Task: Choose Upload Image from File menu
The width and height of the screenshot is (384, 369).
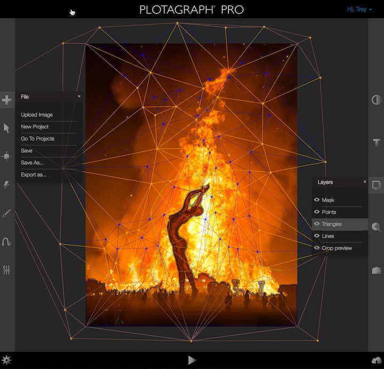Action: coord(37,115)
